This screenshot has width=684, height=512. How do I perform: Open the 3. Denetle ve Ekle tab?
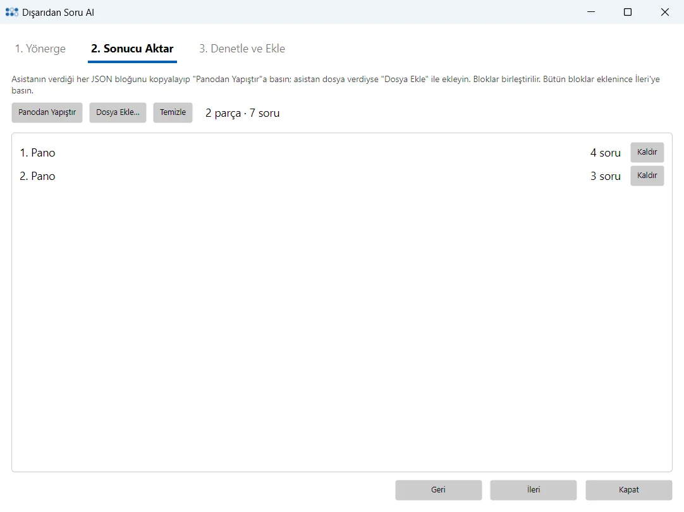pos(242,49)
